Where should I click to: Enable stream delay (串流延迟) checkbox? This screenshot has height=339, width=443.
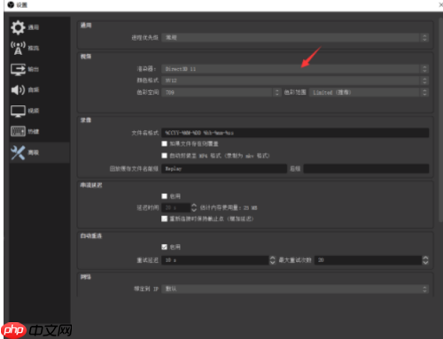pyautogui.click(x=165, y=196)
